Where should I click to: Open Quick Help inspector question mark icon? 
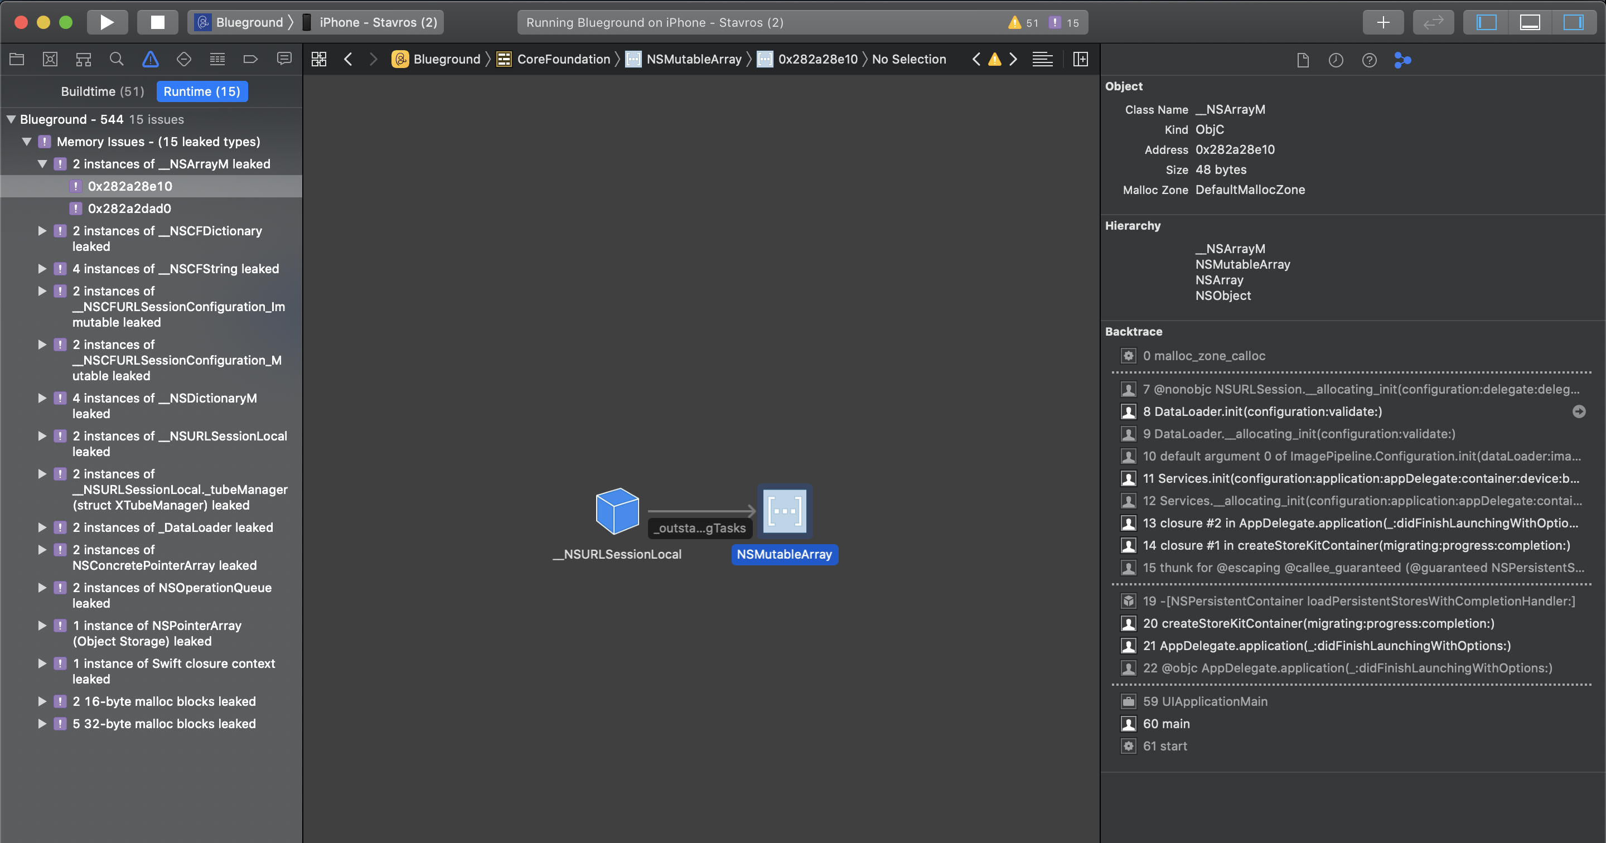coord(1370,60)
